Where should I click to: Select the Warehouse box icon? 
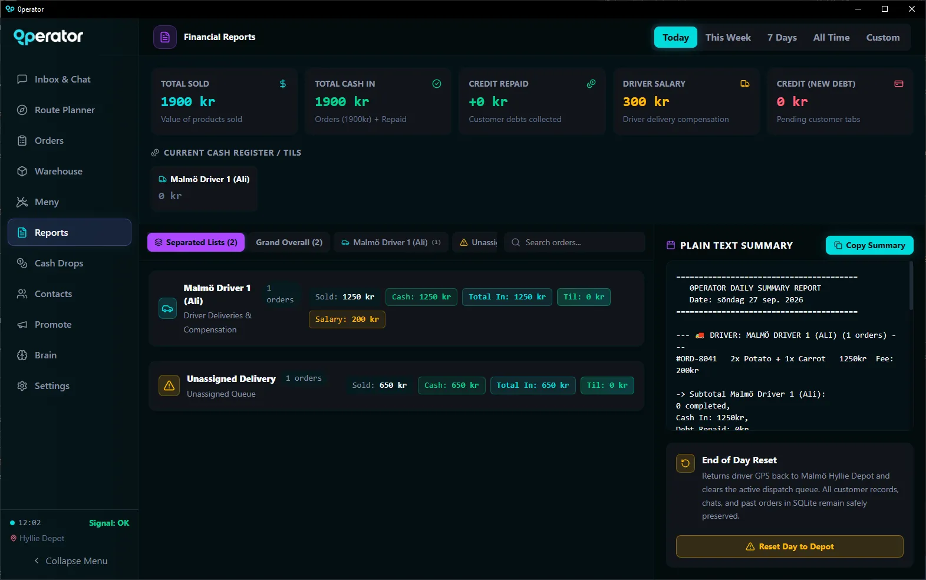pos(22,171)
